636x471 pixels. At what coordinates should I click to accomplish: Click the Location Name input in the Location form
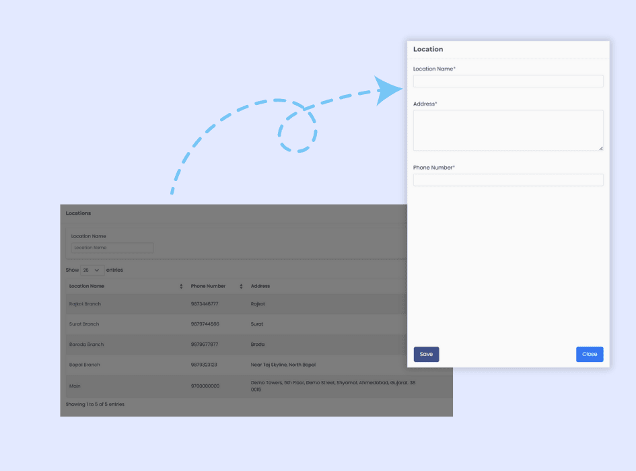click(508, 81)
